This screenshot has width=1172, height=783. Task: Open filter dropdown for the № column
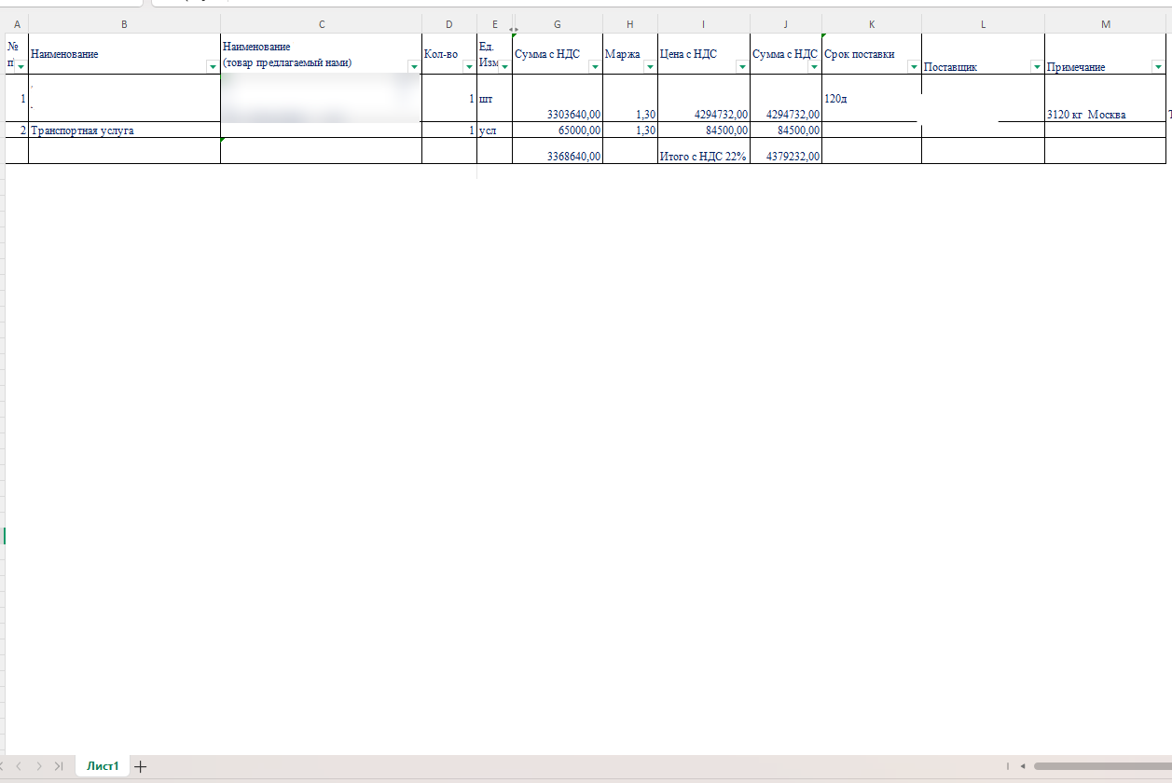pyautogui.click(x=21, y=66)
